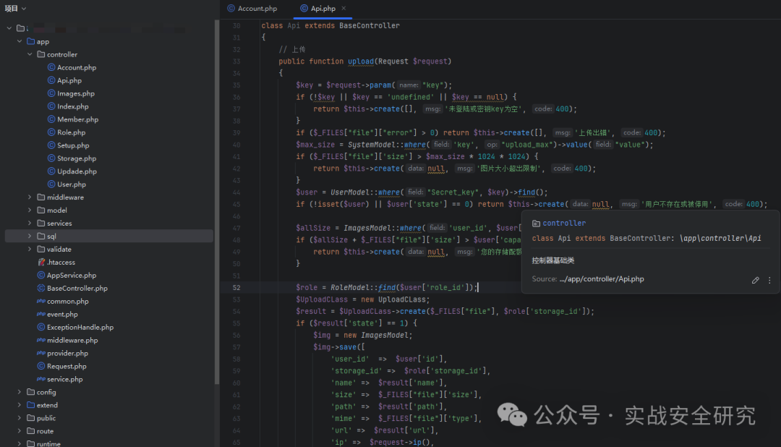This screenshot has width=781, height=447.
Task: Click the class icon on the Api.php tab
Action: click(304, 9)
